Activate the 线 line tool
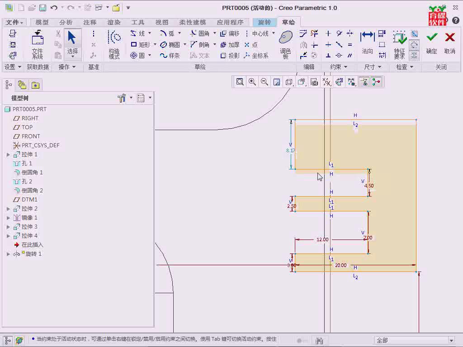Screen dimensions: 463x347 (x=138, y=33)
